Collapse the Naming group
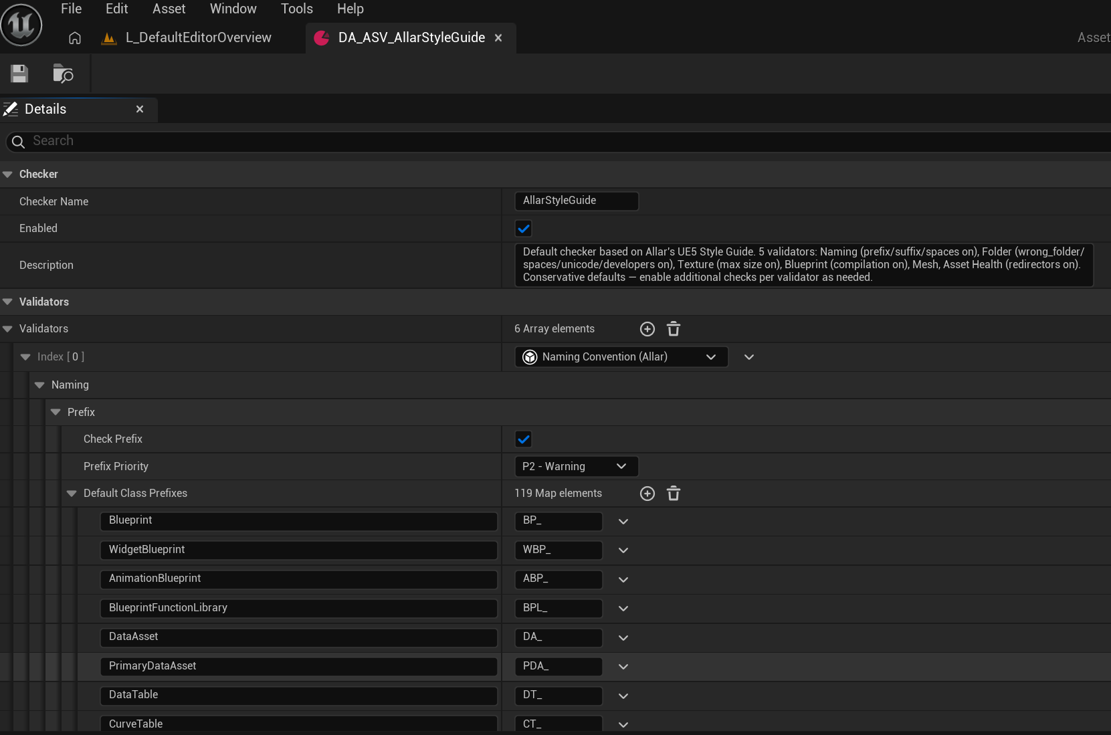Screen dimensions: 1111x735 coord(39,385)
